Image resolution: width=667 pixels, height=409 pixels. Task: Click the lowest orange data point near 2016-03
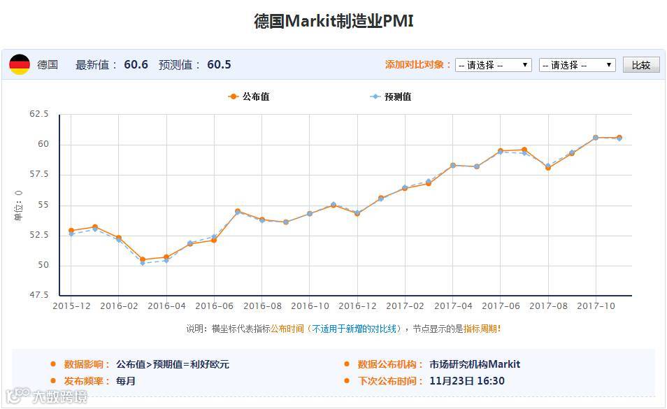(143, 259)
